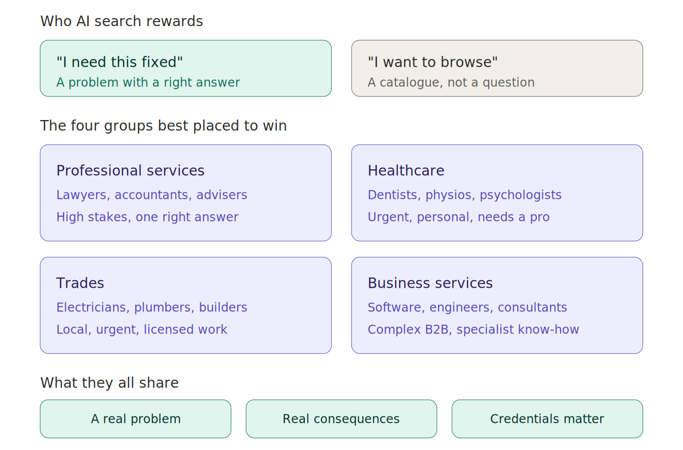Click "Dentists, physios, psychologists" text
The width and height of the screenshot is (683, 450).
pos(465,195)
